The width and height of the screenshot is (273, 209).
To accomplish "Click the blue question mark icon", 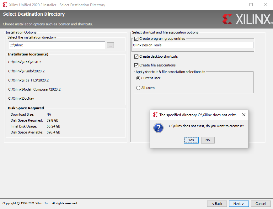I will [x=158, y=128].
